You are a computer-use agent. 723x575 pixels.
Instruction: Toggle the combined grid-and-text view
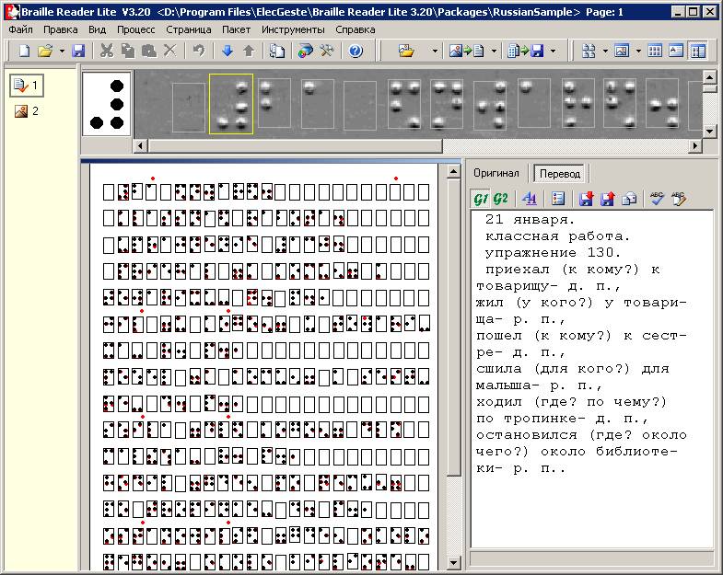[x=697, y=51]
